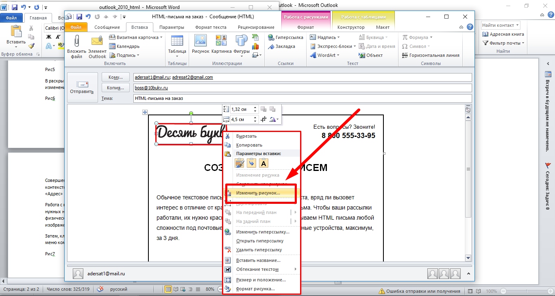The width and height of the screenshot is (555, 296).
Task: Open the Рецензирование tab
Action: point(257,27)
